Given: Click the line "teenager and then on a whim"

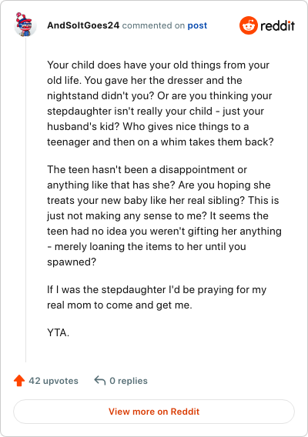Looking at the screenshot, I should 160,142.
